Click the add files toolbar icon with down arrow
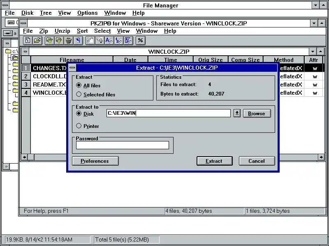 (x=59, y=40)
